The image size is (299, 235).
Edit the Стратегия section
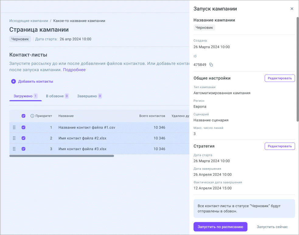click(280, 146)
